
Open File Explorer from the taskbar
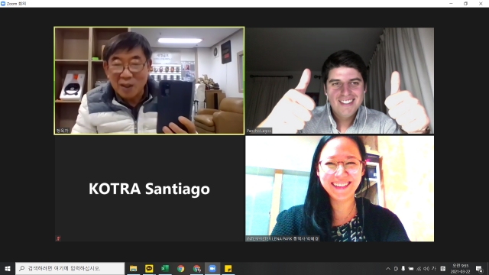[134, 268]
